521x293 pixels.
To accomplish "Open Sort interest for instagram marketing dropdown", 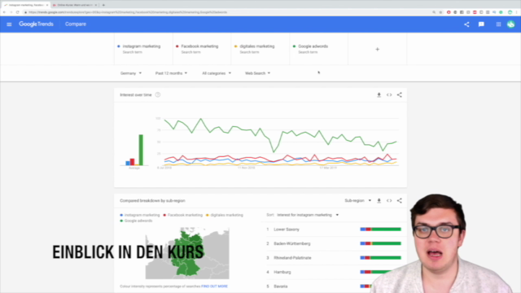I will [308, 215].
